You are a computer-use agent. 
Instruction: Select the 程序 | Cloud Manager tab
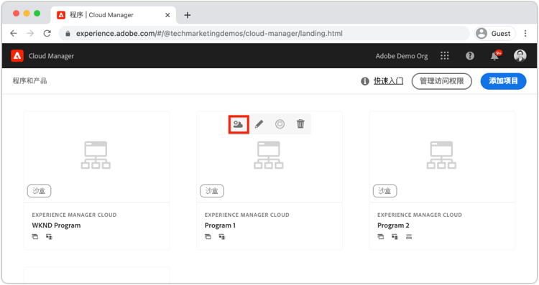coord(114,15)
